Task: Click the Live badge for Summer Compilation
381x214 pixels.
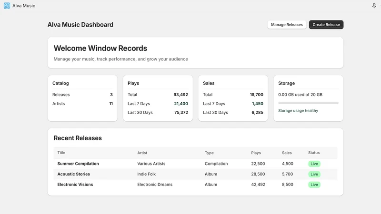Action: [314, 164]
